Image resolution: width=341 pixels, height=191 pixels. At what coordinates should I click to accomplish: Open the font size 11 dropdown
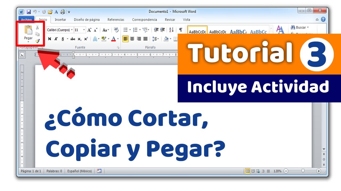[84, 30]
